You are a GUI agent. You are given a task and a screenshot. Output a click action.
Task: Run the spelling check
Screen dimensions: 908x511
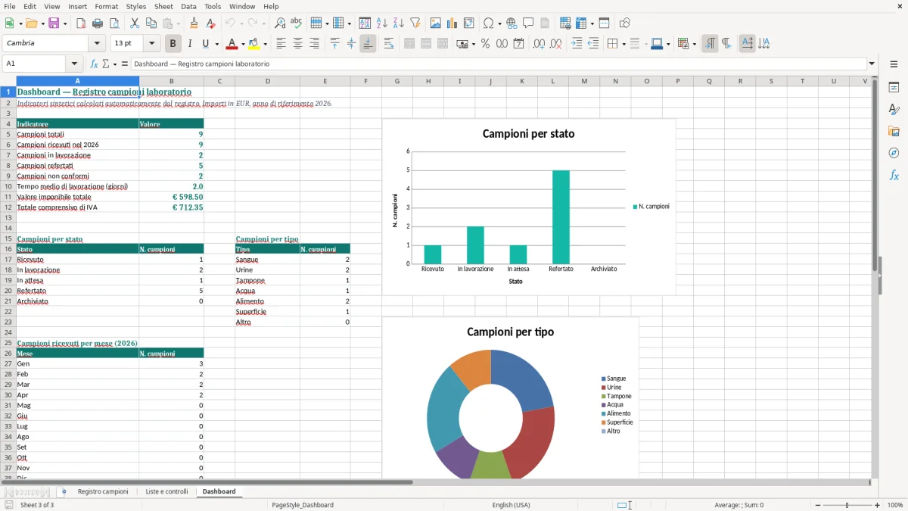pos(297,23)
